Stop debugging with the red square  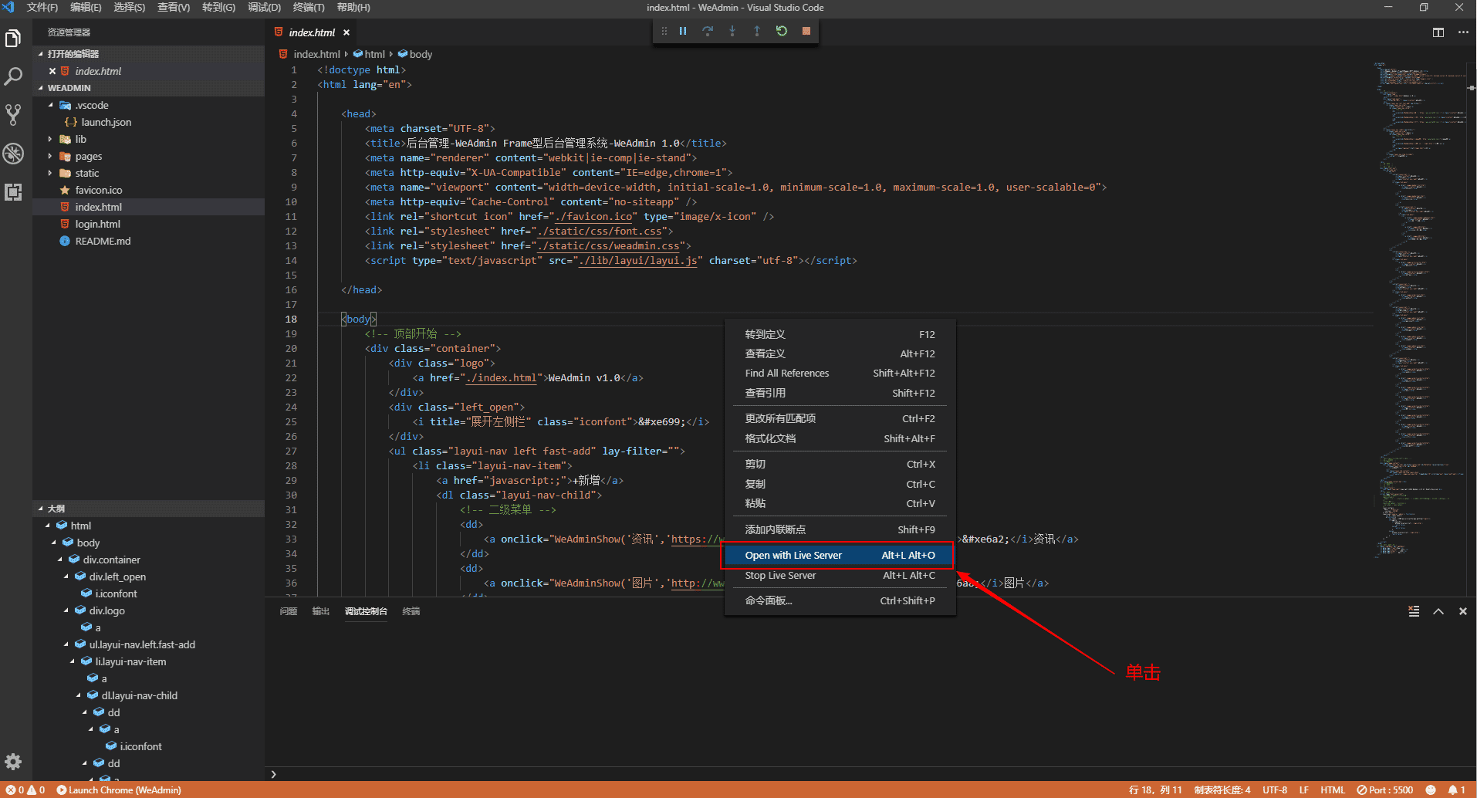point(806,31)
